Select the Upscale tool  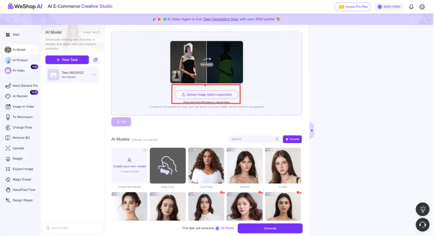(15, 148)
